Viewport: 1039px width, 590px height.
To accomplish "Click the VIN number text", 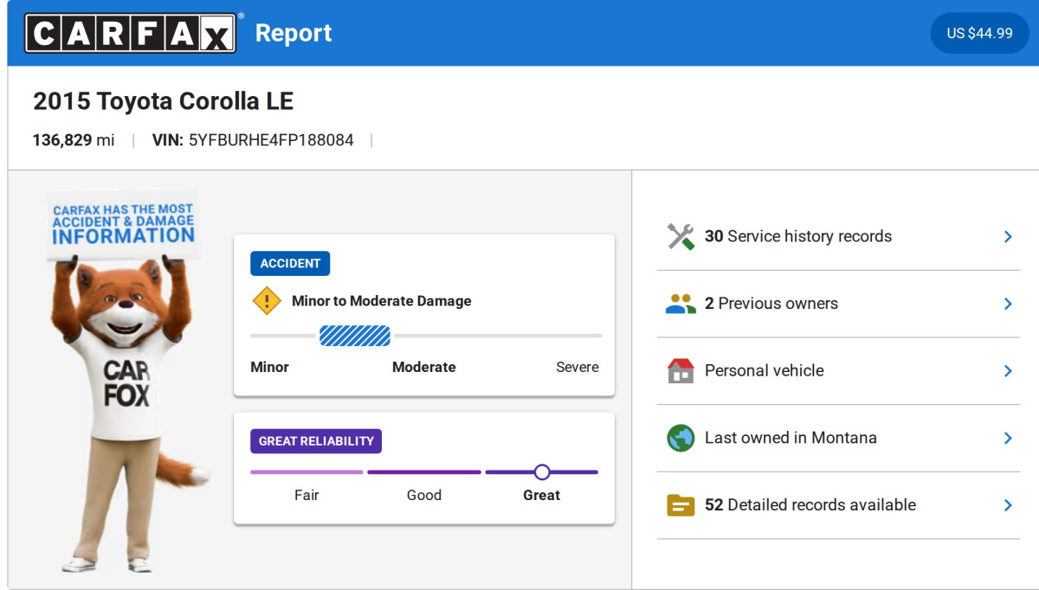I will [x=270, y=140].
